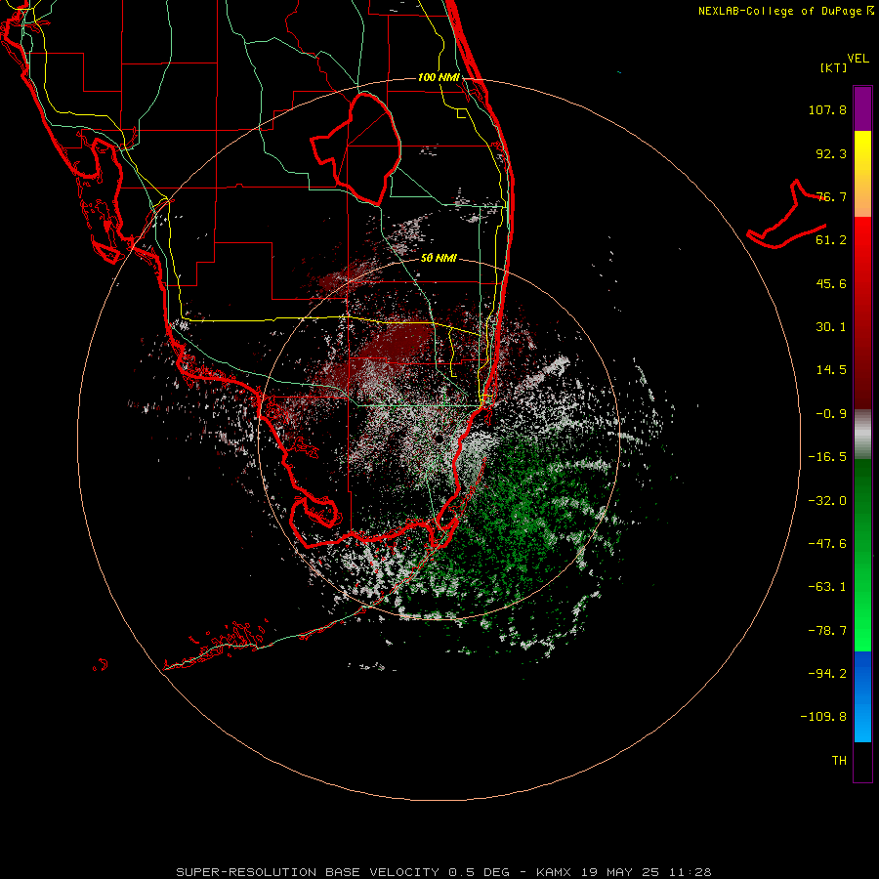Select the -16.5 legend value
The width and height of the screenshot is (879, 879).
click(x=827, y=457)
